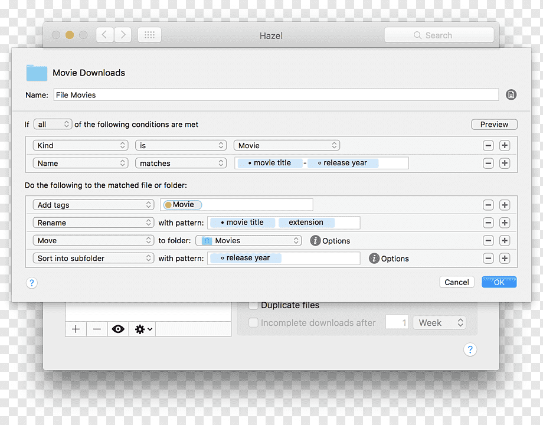Toggle the rule preview eye button
The image size is (543, 425).
coord(118,329)
